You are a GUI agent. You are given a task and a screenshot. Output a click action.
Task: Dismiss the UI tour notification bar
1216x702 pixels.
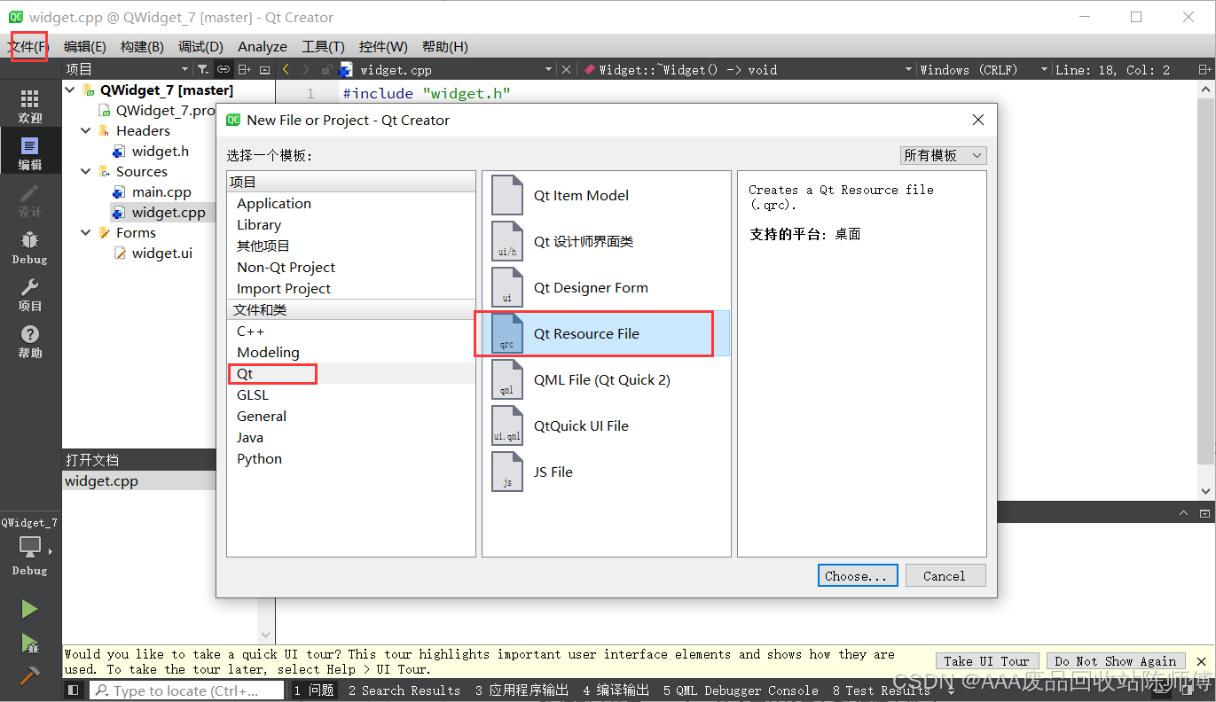click(1202, 661)
